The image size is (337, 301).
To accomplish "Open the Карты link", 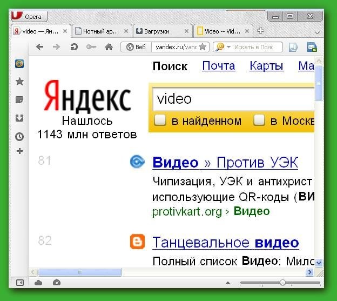I will (266, 66).
